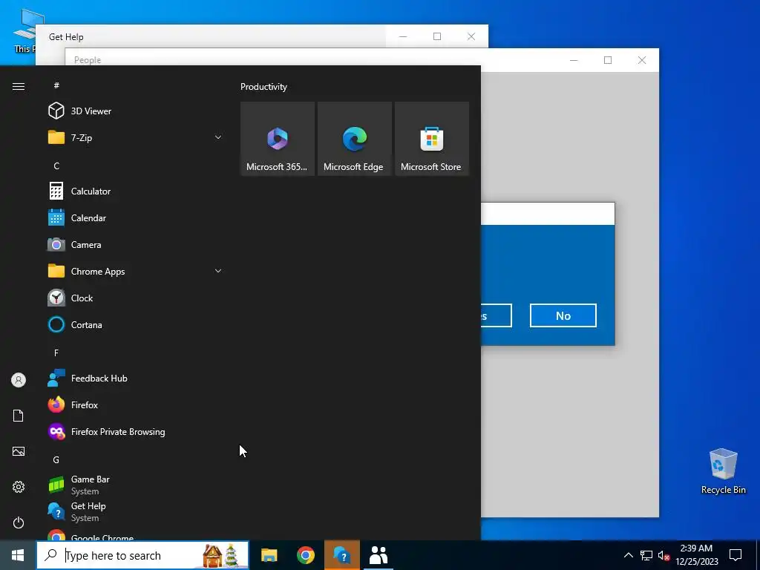This screenshot has height=570, width=760.
Task: Close the People window
Action: 642,60
